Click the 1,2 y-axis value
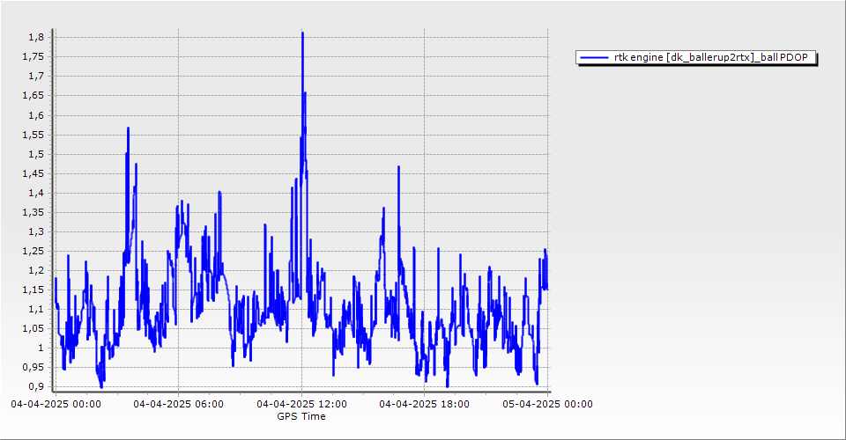This screenshot has height=440, width=846. pyautogui.click(x=36, y=270)
